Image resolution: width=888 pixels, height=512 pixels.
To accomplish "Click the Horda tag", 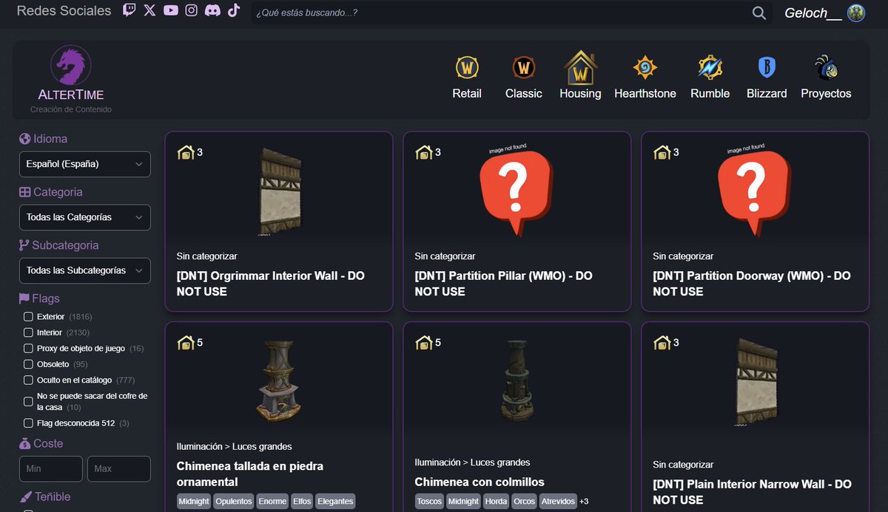I will [x=496, y=501].
